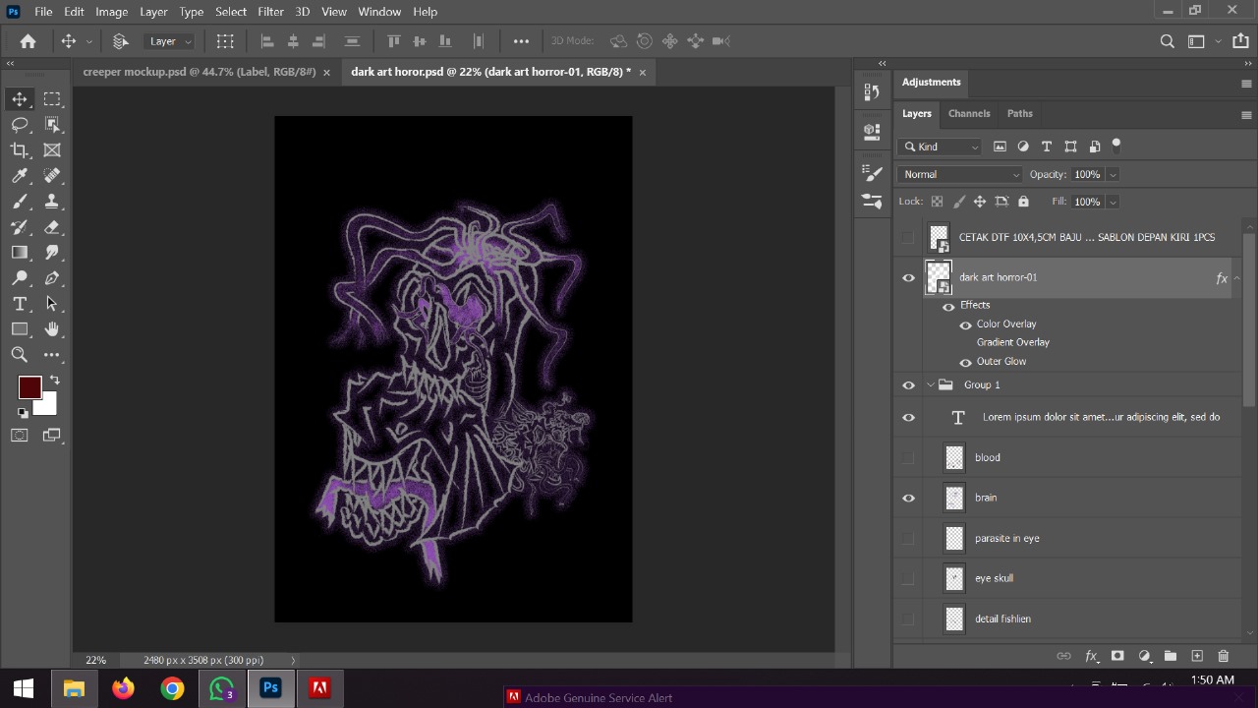Select the Brush tool

[20, 202]
